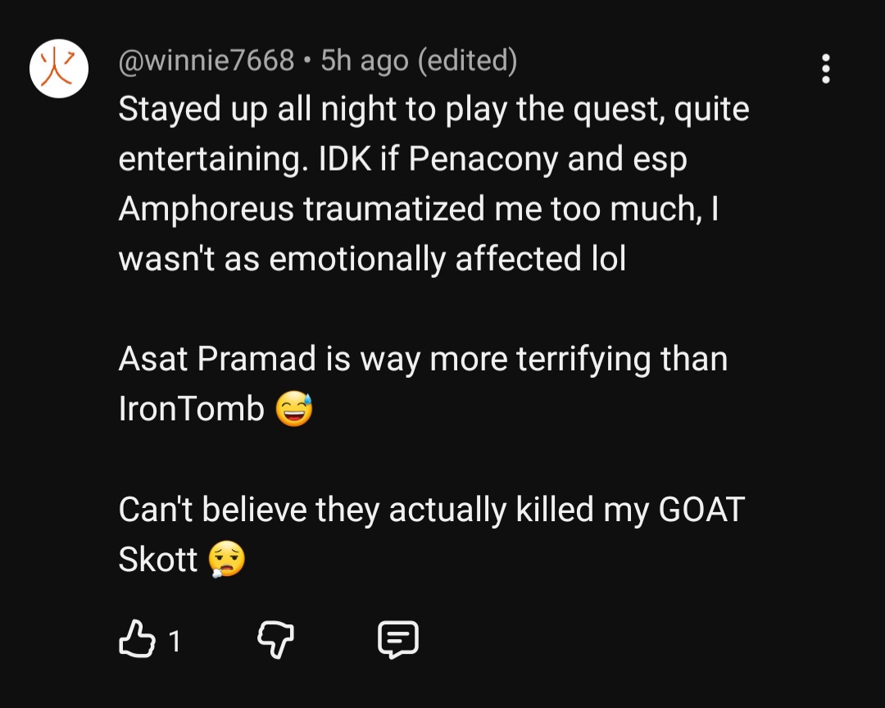885x708 pixels.
Task: Click the word Amphoreus in the comment
Action: pos(206,210)
